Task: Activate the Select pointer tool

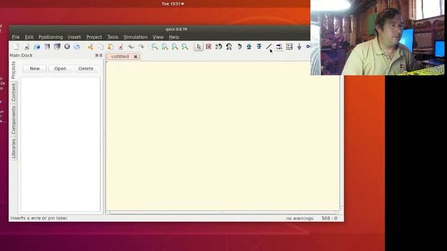Action: coord(198,47)
